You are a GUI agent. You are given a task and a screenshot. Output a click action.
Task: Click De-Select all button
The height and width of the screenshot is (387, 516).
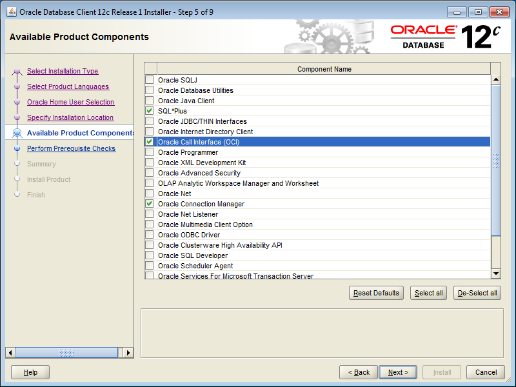point(477,293)
